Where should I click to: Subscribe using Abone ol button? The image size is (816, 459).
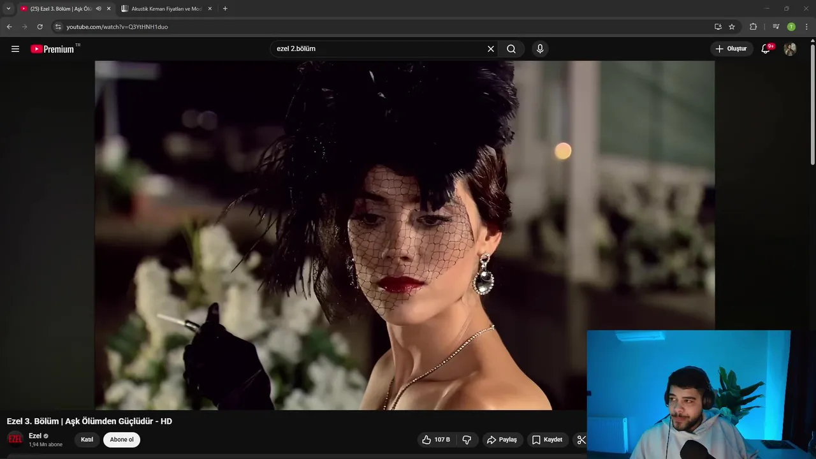tap(122, 440)
